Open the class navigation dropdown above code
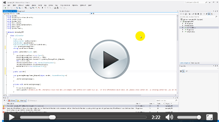Screen dimensions: 219x122 47,14
